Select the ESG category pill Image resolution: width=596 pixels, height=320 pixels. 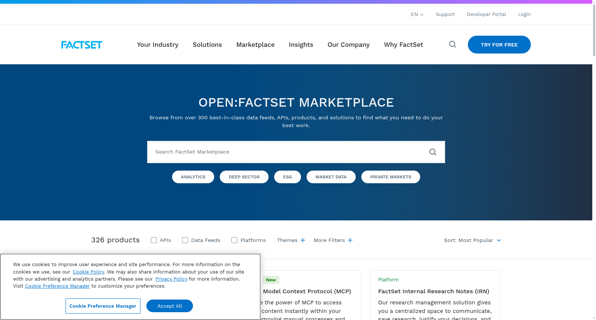[288, 177]
